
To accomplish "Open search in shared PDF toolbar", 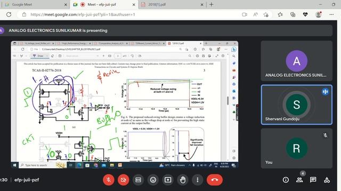I will tap(190, 56).
